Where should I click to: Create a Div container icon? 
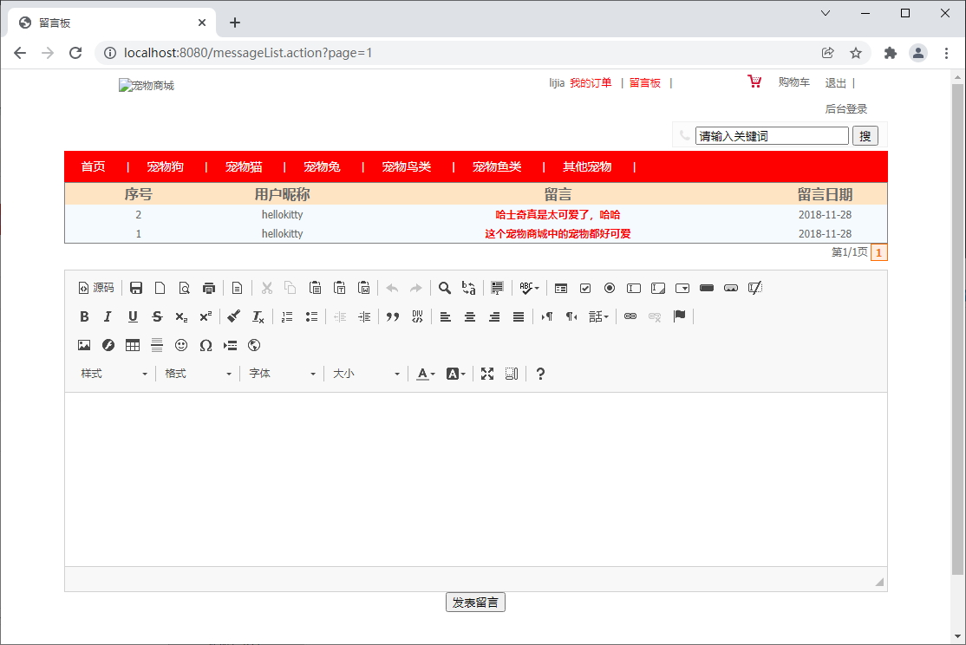(417, 316)
